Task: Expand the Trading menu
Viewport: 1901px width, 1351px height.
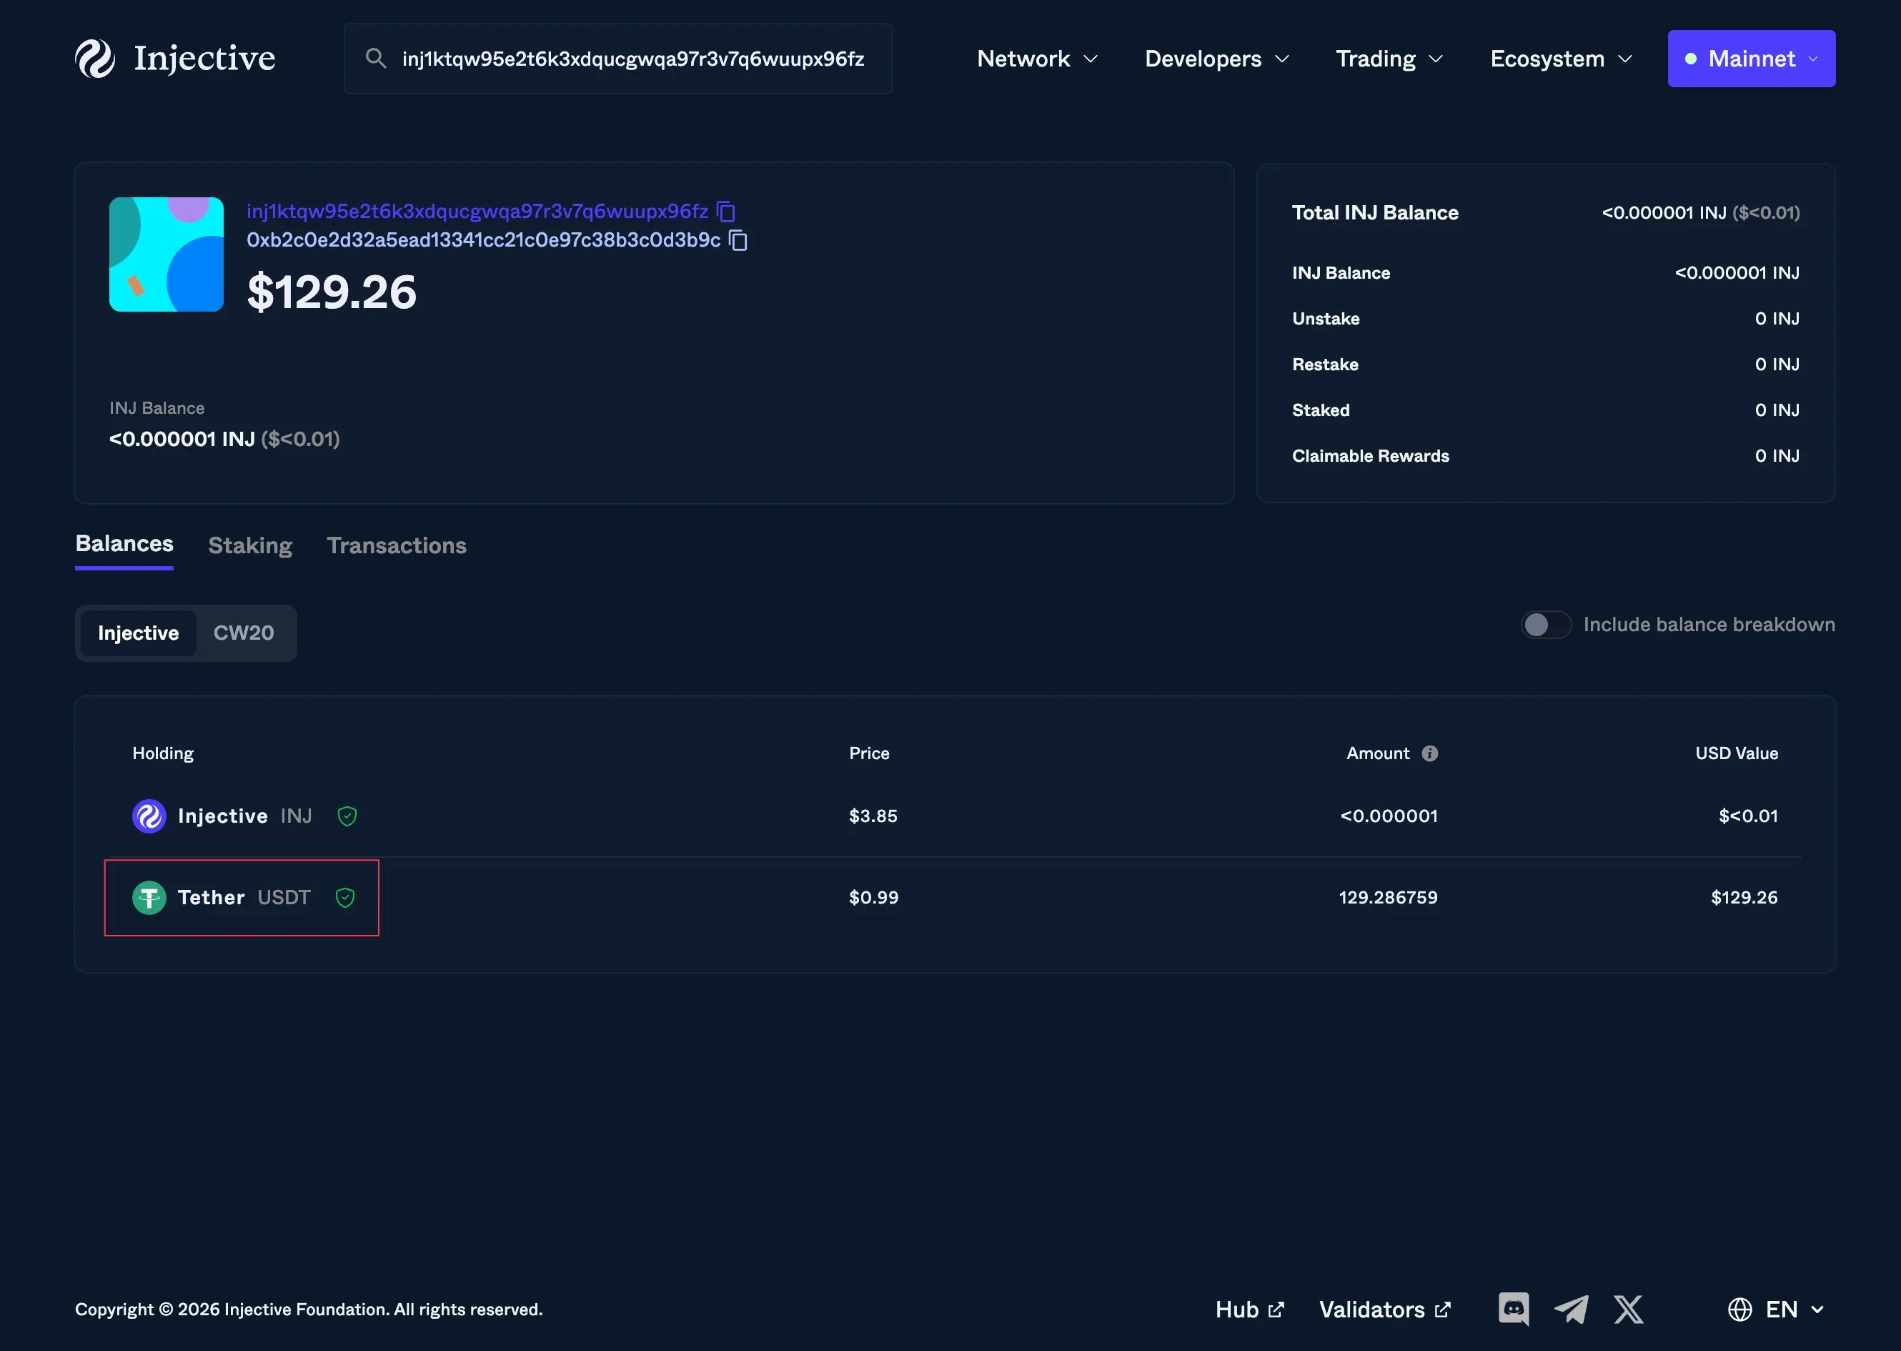Action: point(1389,59)
